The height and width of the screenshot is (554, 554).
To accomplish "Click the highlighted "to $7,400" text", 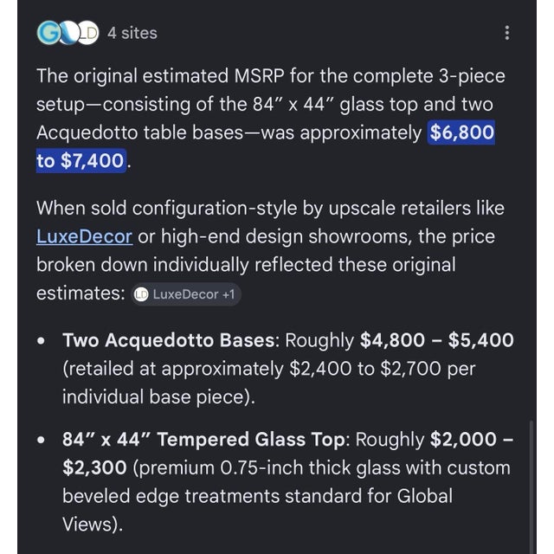I will 81,161.
